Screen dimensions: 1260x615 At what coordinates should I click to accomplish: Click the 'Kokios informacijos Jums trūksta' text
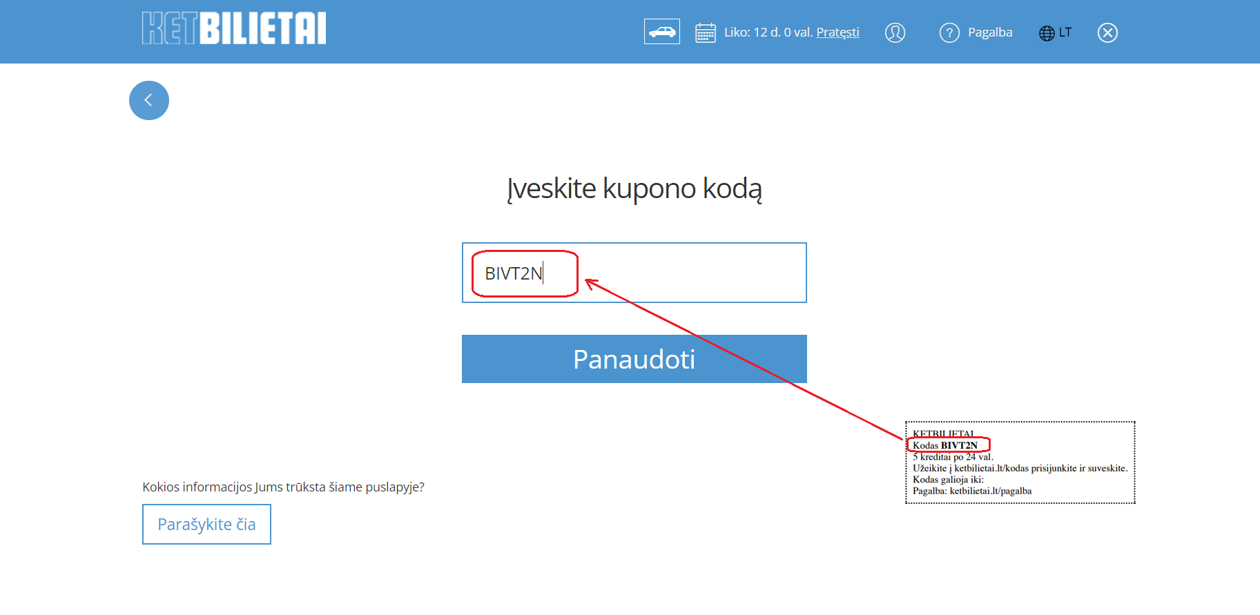(x=283, y=487)
